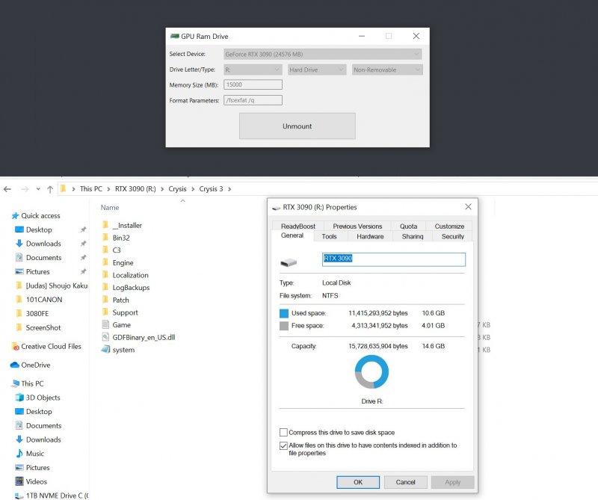Click Documents icon under Quick access
Viewport: 598px width, 500px height.
click(19, 257)
